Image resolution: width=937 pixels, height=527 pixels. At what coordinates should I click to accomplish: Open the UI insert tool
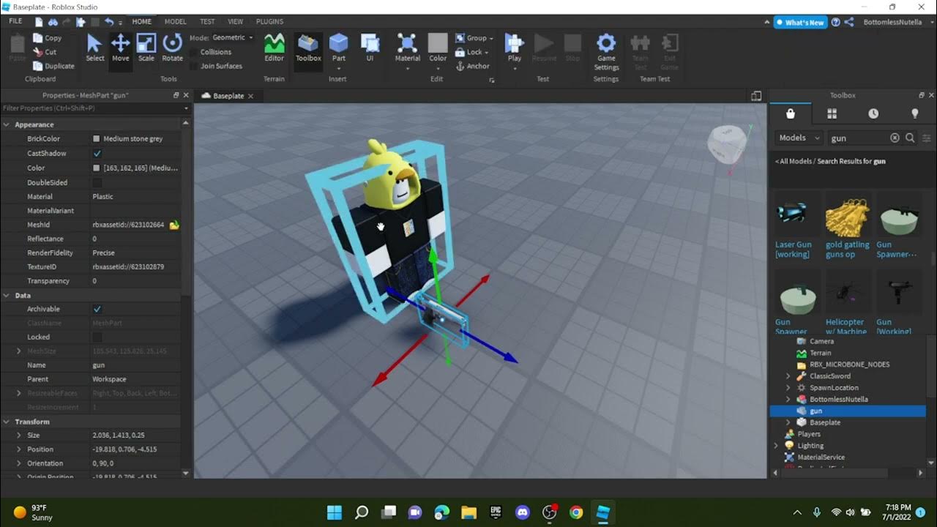click(x=370, y=48)
